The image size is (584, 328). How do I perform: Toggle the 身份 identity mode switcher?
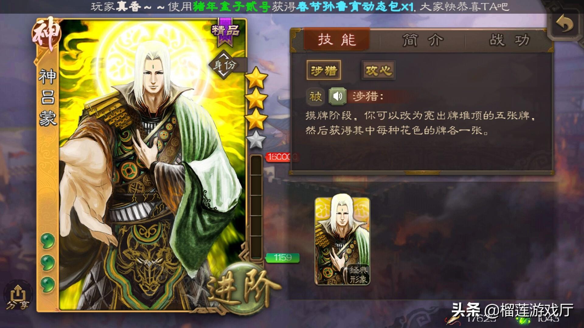(224, 64)
